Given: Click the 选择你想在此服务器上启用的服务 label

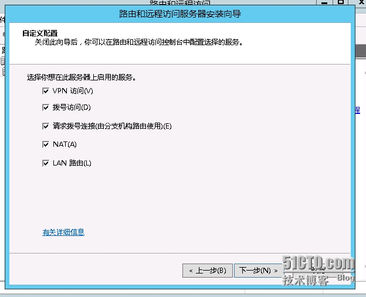Looking at the screenshot, I should [82, 77].
